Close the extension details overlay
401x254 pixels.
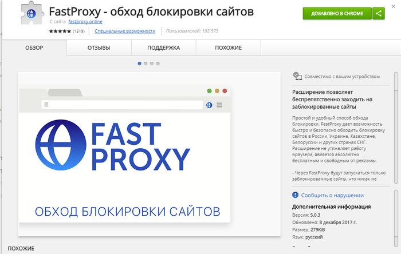(x=394, y=6)
